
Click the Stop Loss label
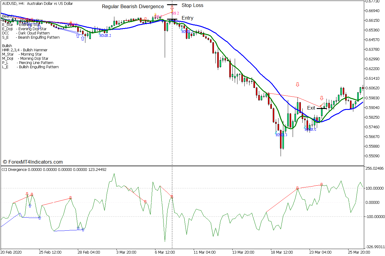(x=192, y=5)
